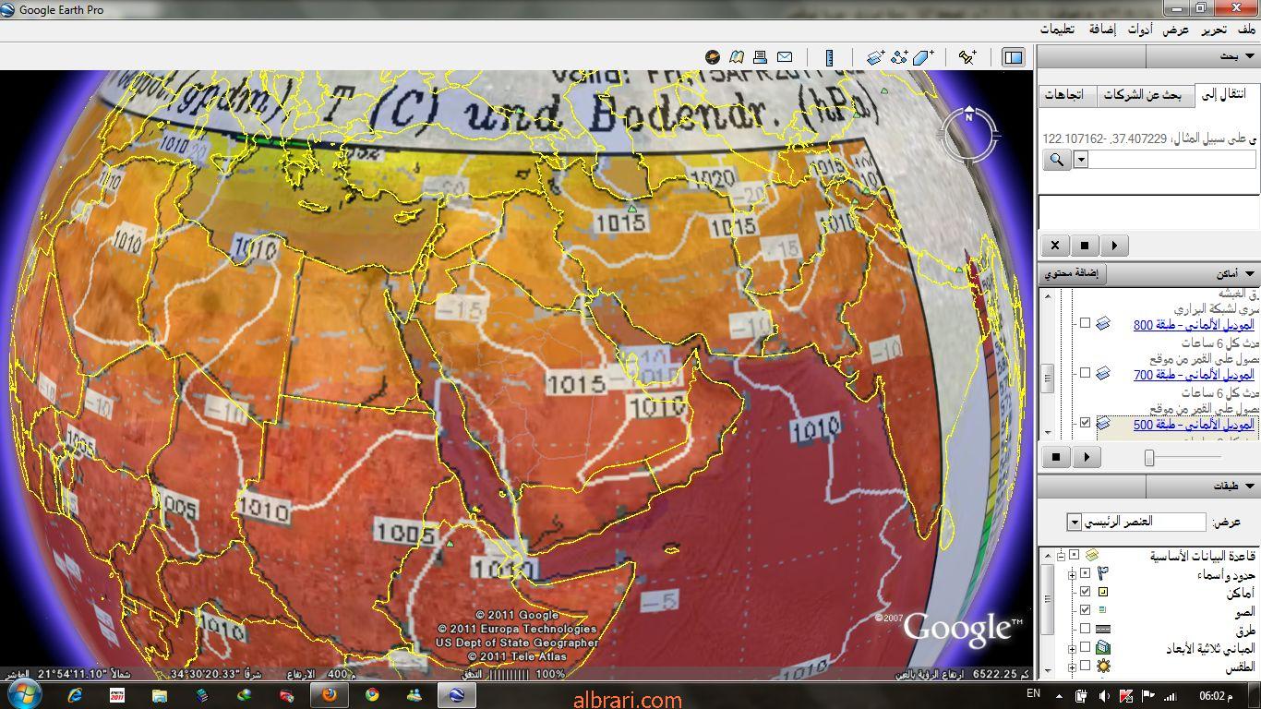Collapse the أماكن places panel
The width and height of the screenshot is (1261, 709).
pos(1250,274)
